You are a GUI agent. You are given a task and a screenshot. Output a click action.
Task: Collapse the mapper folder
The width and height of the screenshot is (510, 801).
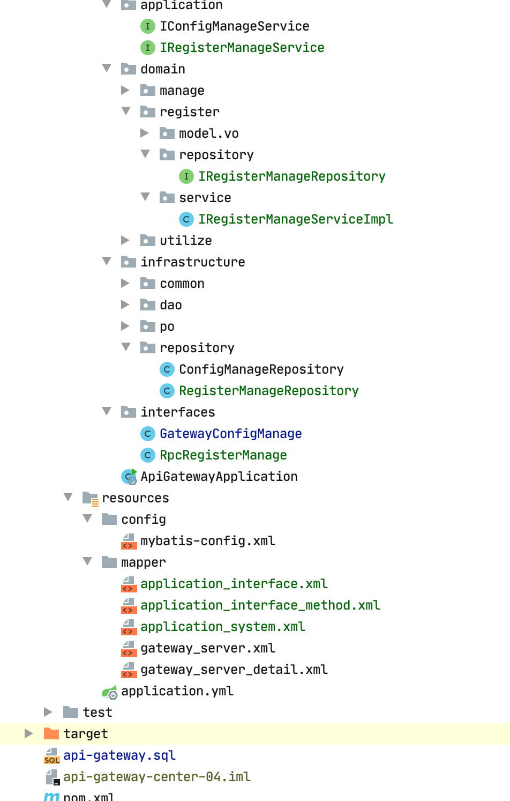87,562
